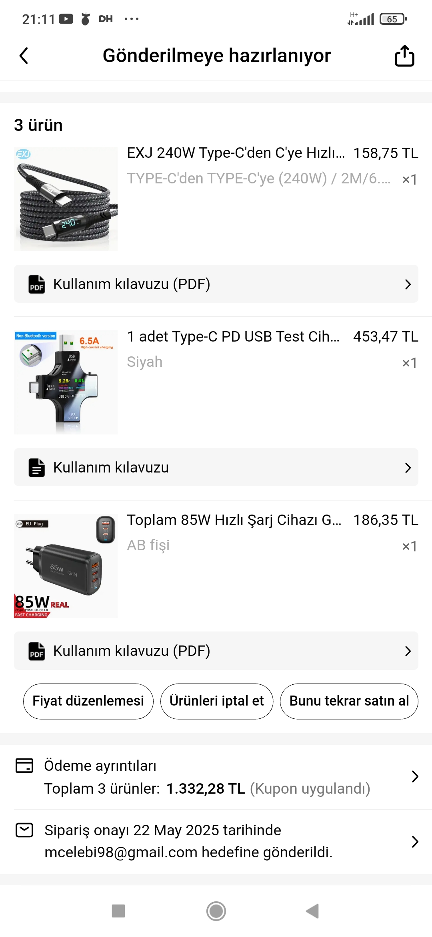Open EXJ 240W cable product thumbnail
The width and height of the screenshot is (432, 937).
coord(66,199)
